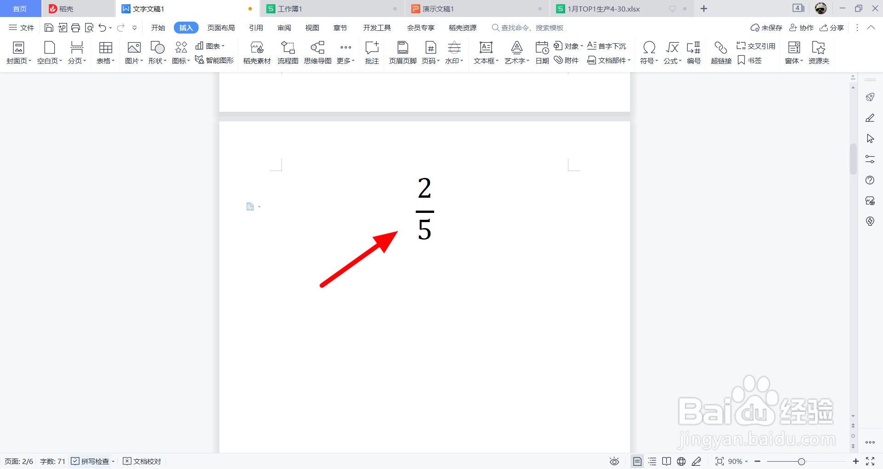Screen dimensions: 883x469
Task: Click the Undo arrow icon
Action: pos(102,28)
